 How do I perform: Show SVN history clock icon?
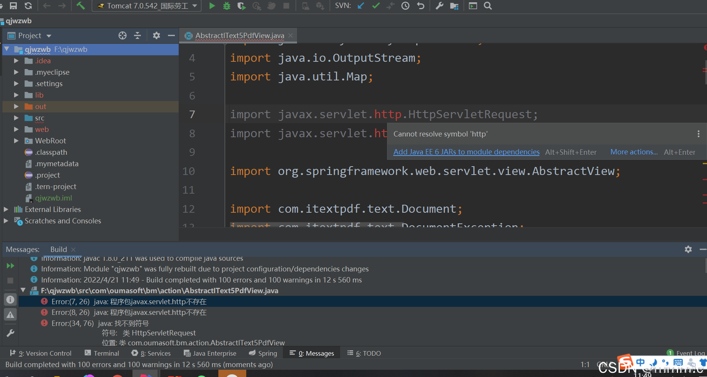405,6
